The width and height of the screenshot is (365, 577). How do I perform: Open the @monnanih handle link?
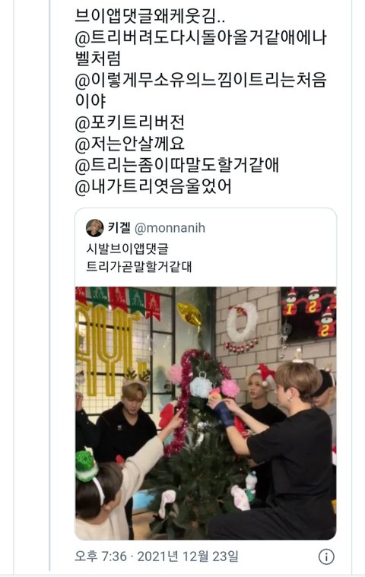170,228
